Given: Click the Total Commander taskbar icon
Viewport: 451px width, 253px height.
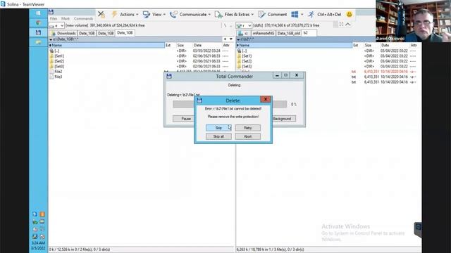Looking at the screenshot, I should (38, 32).
